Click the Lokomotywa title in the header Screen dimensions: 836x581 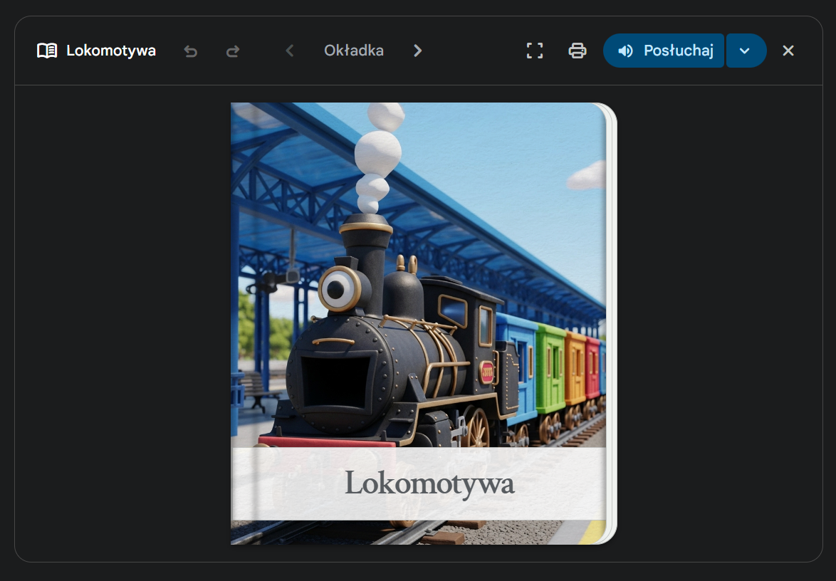click(x=111, y=51)
